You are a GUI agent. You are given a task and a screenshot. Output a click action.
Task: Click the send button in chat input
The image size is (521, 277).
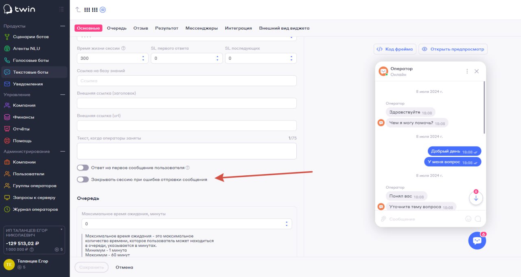click(478, 219)
